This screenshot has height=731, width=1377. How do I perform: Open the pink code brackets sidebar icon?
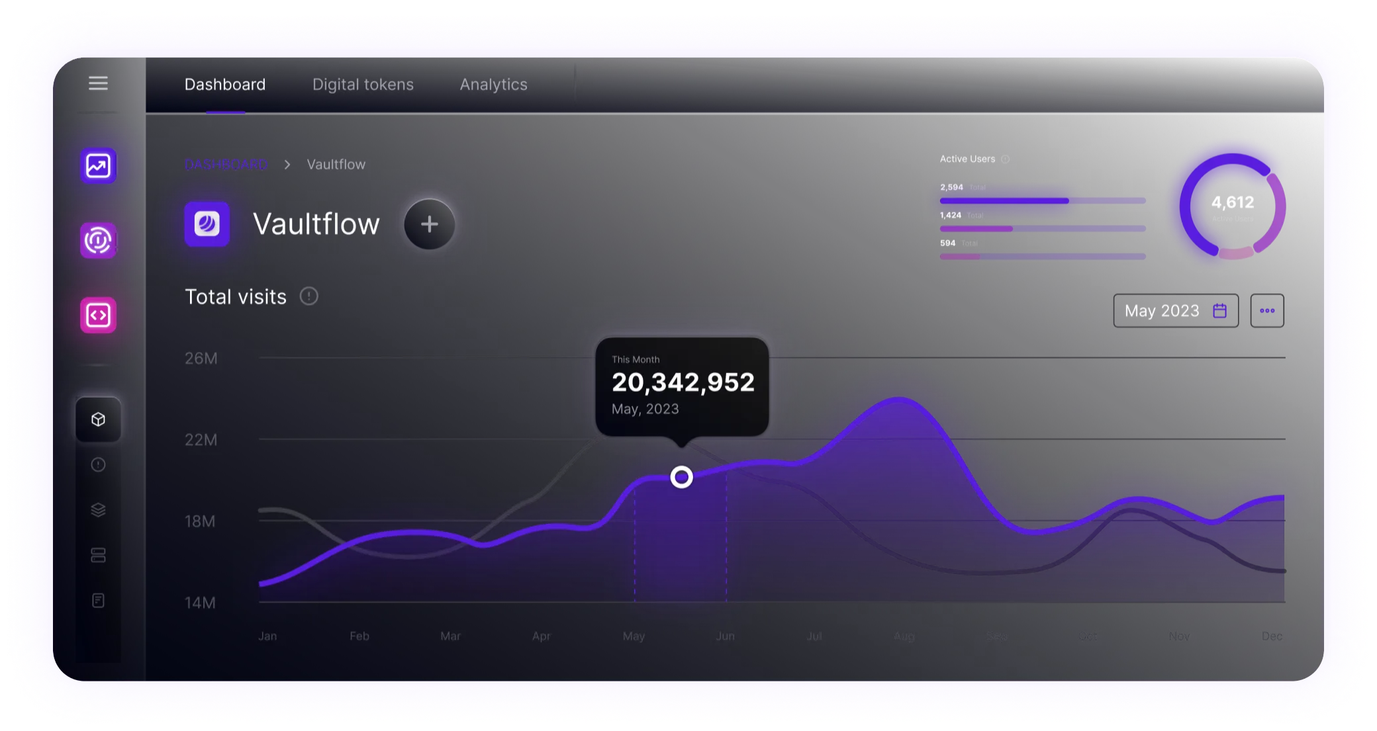pos(98,315)
